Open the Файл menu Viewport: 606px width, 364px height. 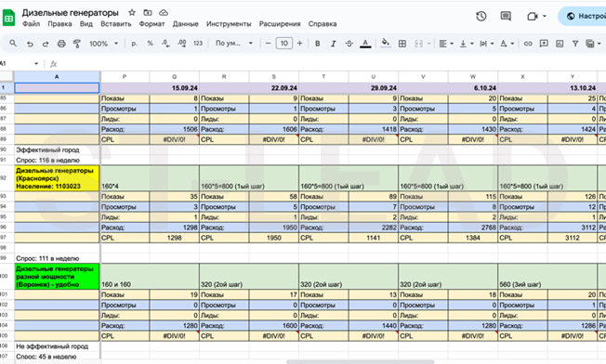click(31, 24)
